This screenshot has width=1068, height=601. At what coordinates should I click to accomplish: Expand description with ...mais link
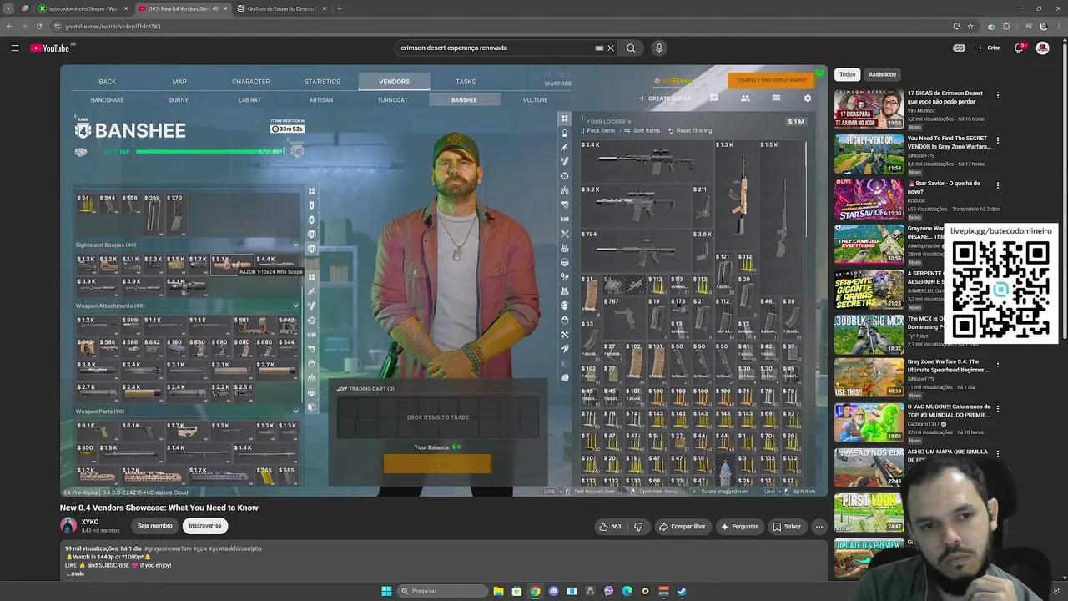76,573
